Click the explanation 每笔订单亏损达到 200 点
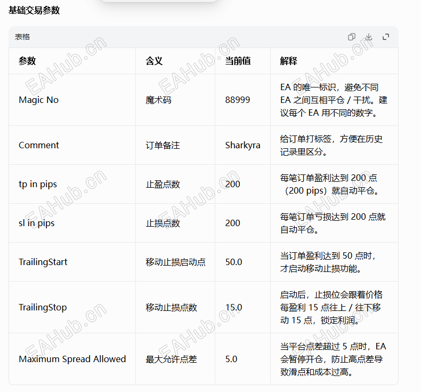421x392 pixels. coord(333,223)
